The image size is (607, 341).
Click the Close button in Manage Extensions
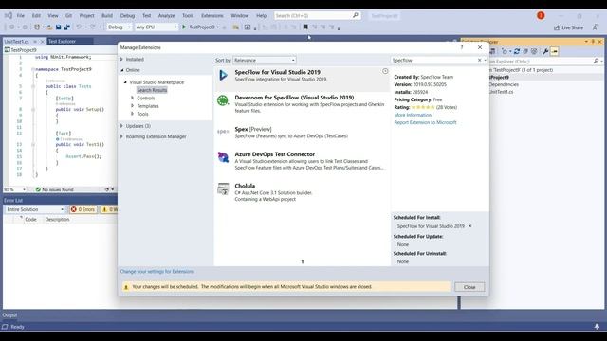pyautogui.click(x=469, y=287)
